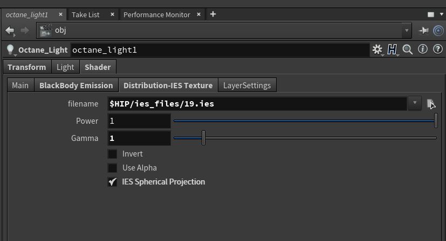Switch to the Transform tab

click(26, 67)
